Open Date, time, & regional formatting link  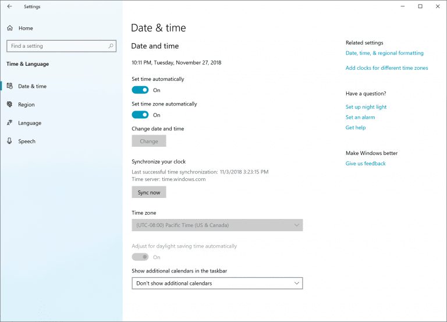tap(384, 53)
